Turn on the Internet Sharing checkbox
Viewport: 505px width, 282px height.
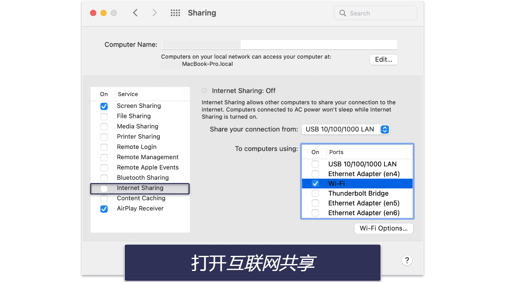104,188
